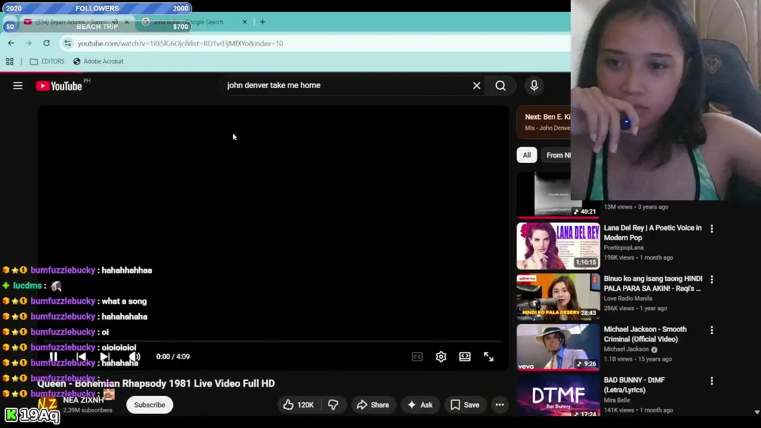The width and height of the screenshot is (761, 428).
Task: Start voice search with the microphone icon
Action: point(534,86)
